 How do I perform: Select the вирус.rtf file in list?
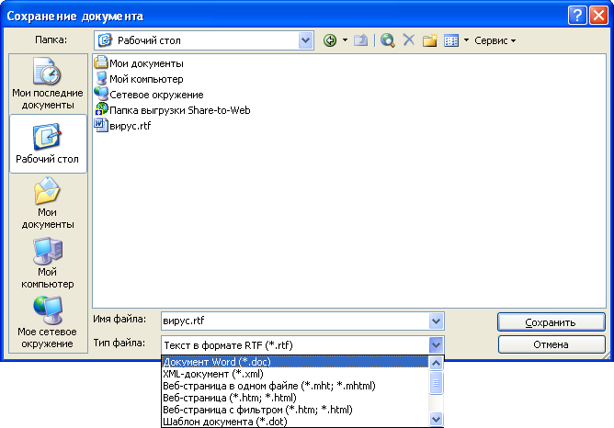point(122,126)
